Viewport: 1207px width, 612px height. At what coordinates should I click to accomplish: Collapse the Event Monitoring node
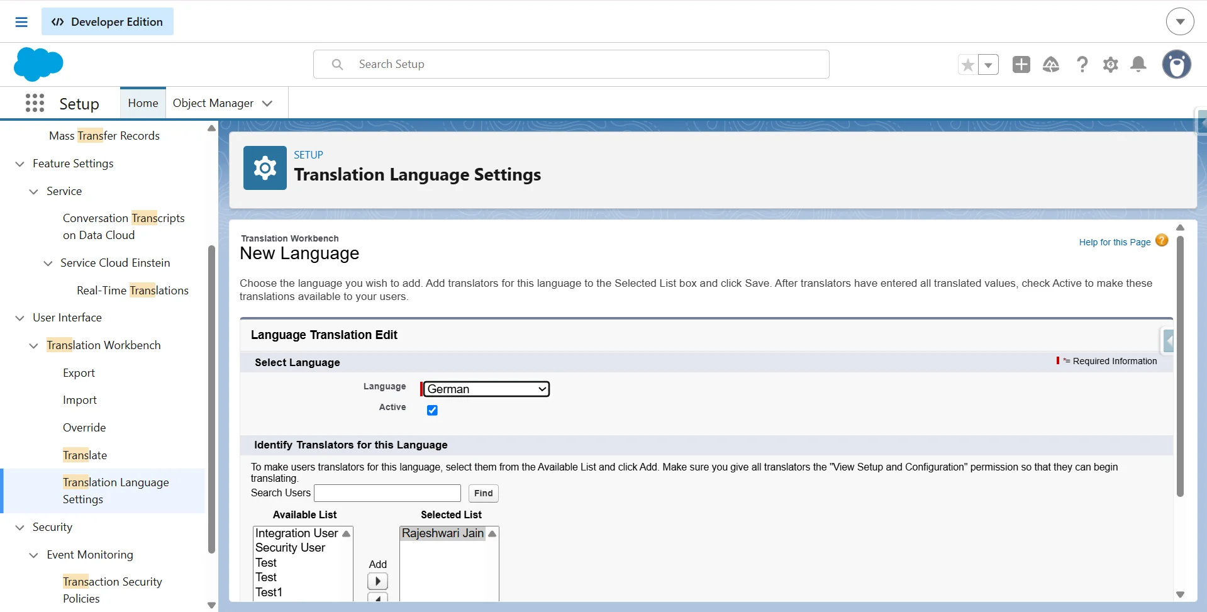pos(33,555)
